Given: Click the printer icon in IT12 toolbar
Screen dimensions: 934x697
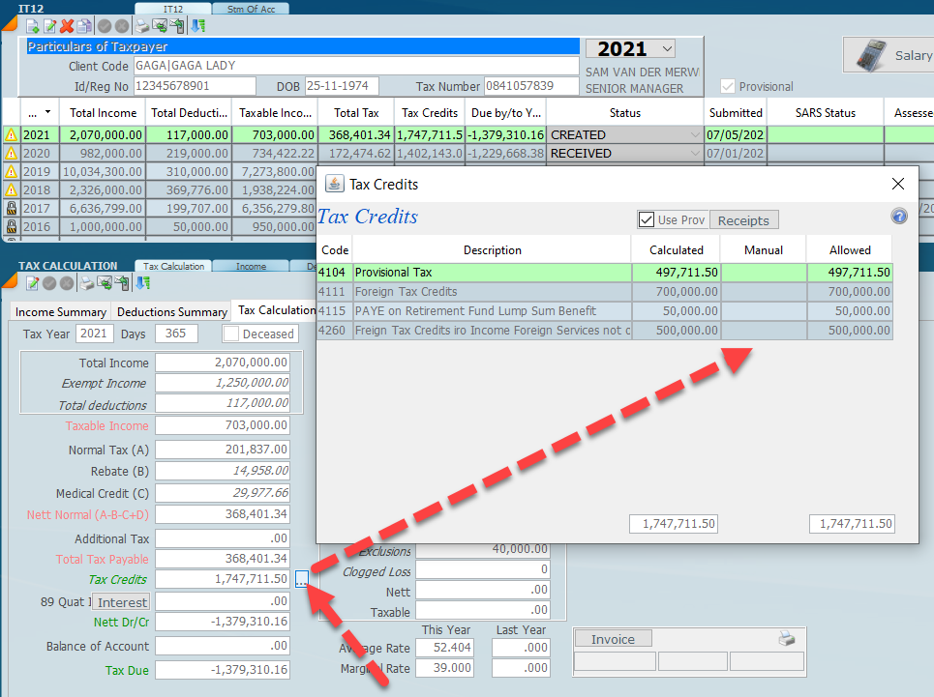Looking at the screenshot, I should coord(141,27).
